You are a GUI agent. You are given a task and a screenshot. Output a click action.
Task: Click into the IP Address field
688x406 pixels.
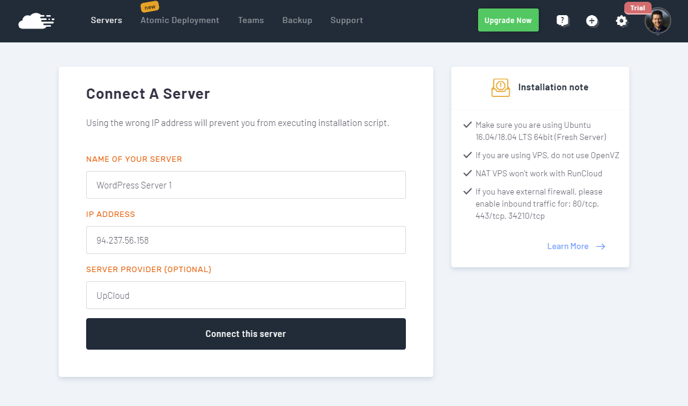tap(246, 240)
